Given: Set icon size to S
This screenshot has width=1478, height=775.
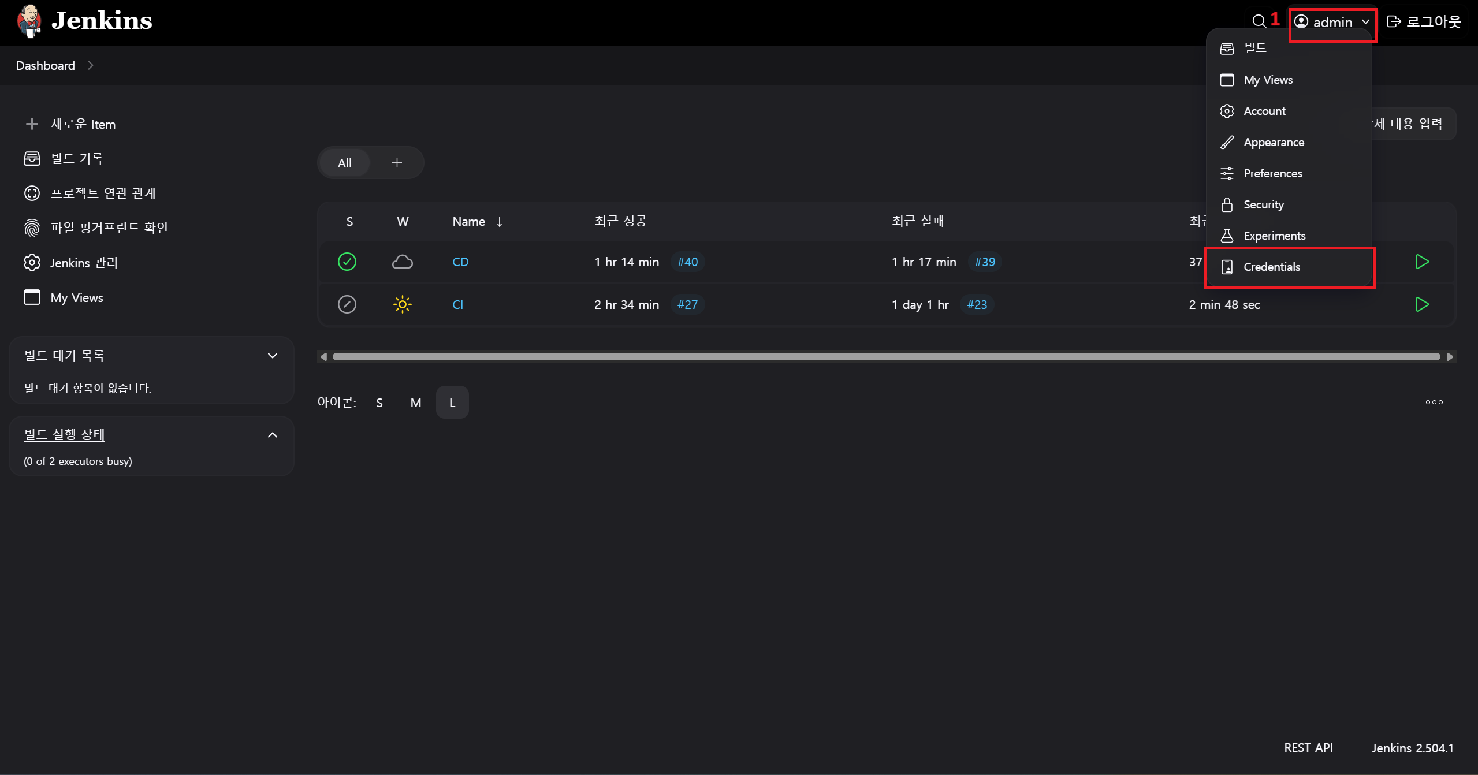Looking at the screenshot, I should tap(379, 403).
